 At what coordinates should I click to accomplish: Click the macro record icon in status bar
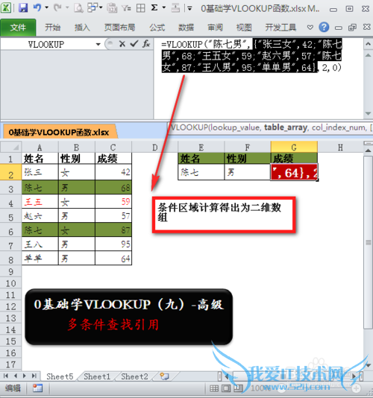tap(37, 388)
